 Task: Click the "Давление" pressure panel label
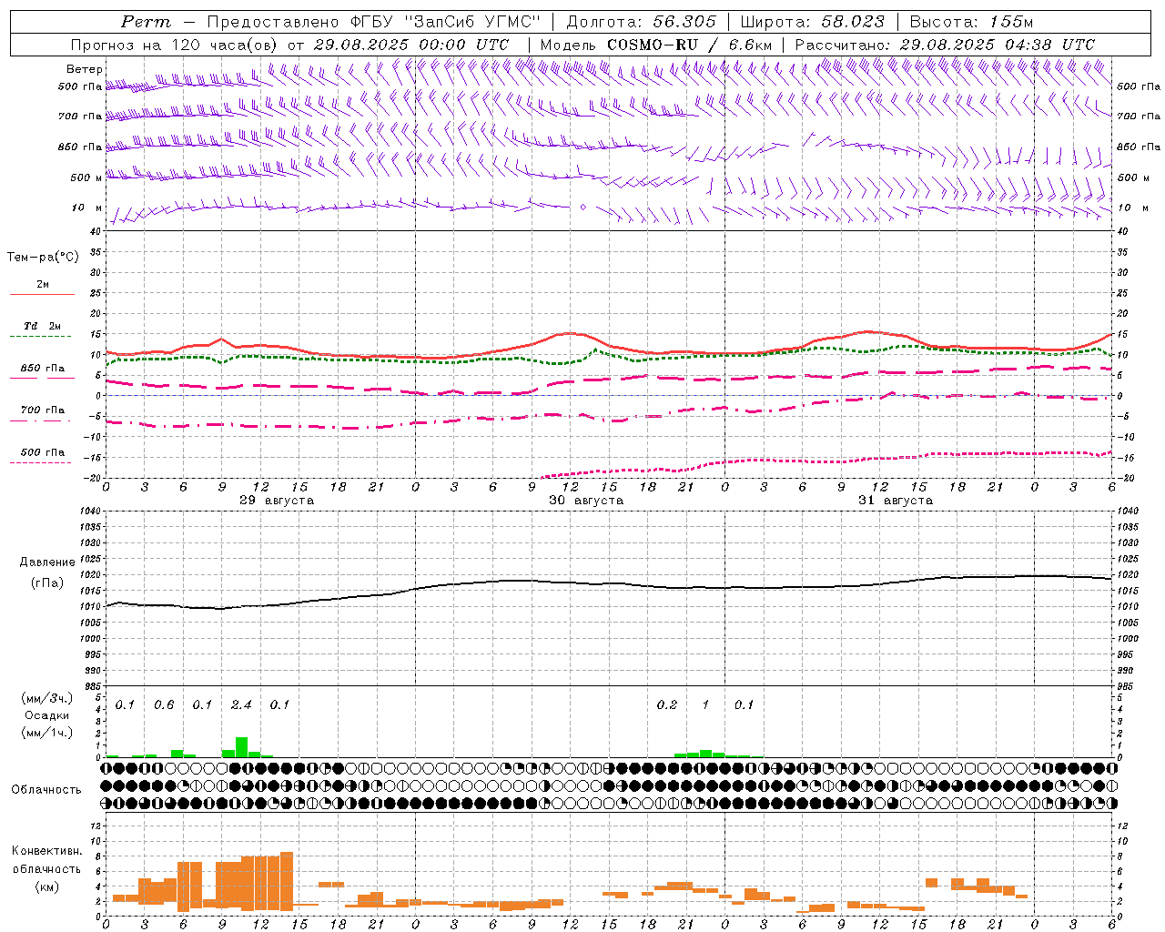pyautogui.click(x=47, y=562)
